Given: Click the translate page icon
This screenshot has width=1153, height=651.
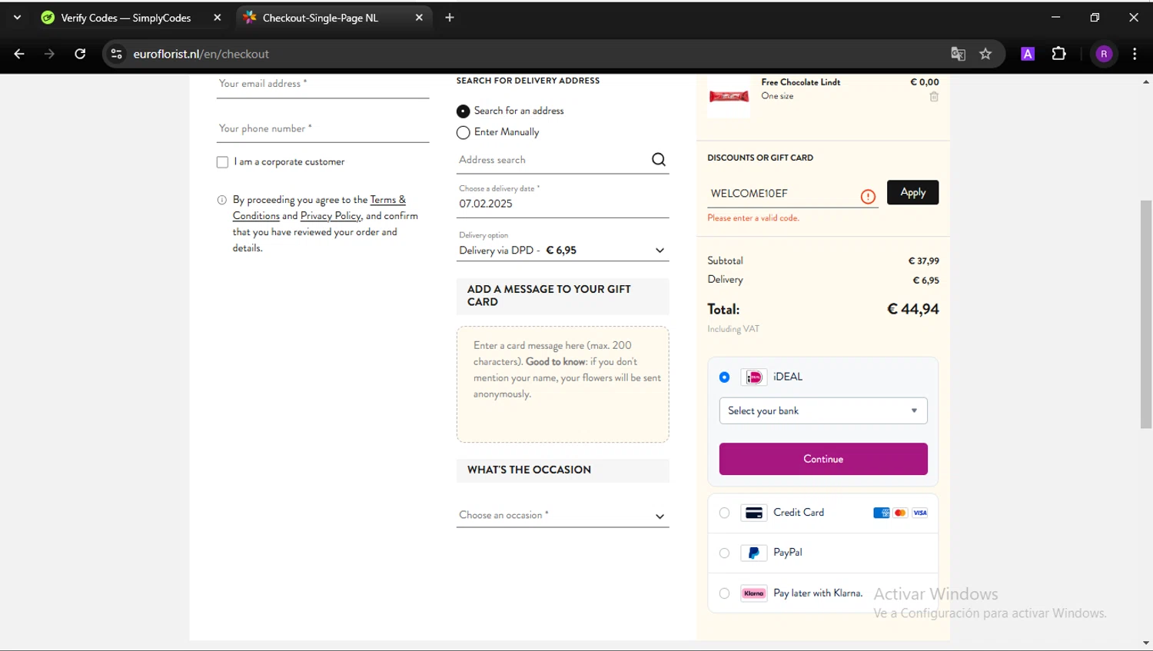Looking at the screenshot, I should 958,54.
